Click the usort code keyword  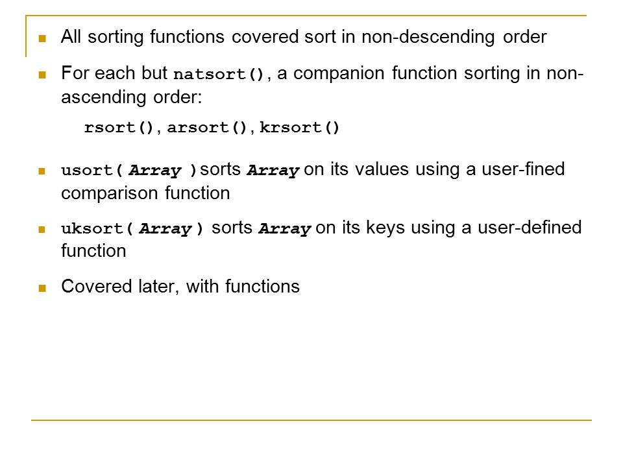point(87,171)
